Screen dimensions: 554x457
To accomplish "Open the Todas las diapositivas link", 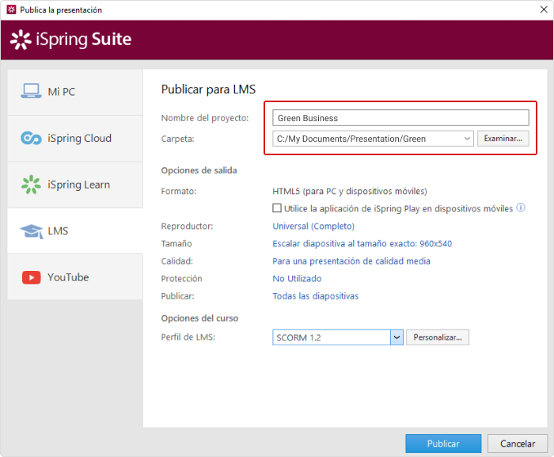I will click(315, 296).
